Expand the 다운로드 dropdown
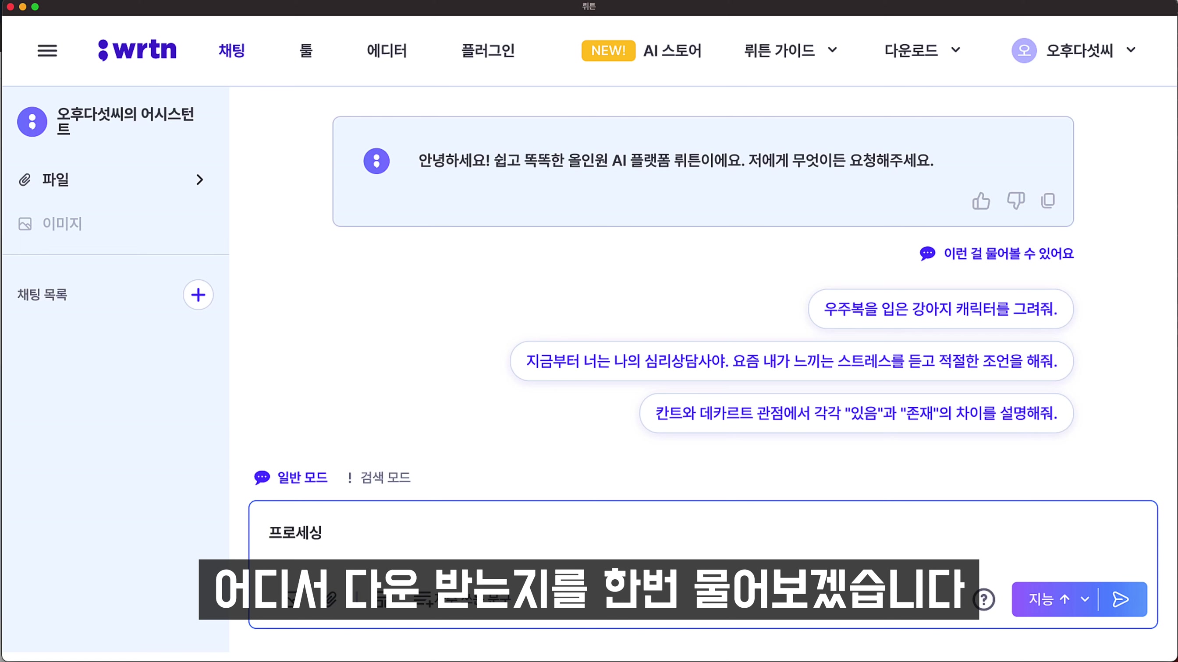 pyautogui.click(x=922, y=50)
